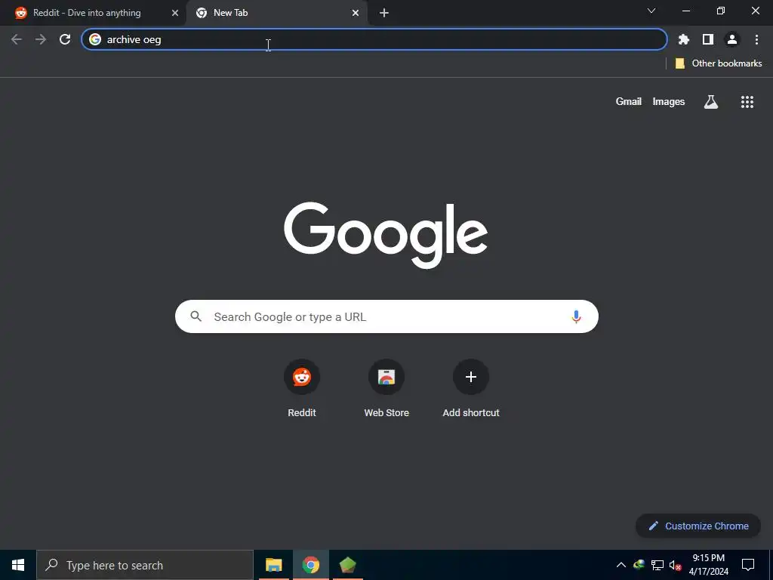This screenshot has height=580, width=773.
Task: Open the Images link
Action: (x=669, y=102)
